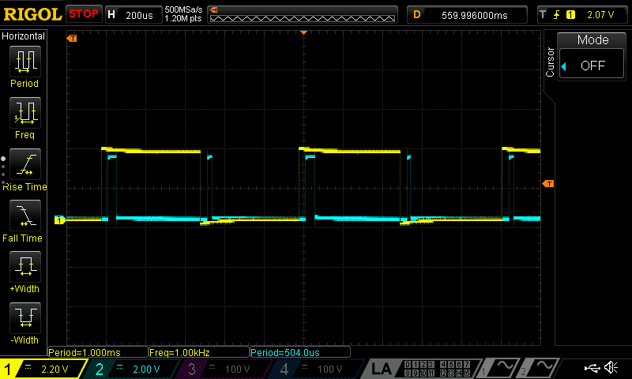Viewport: 632px width, 379px height.
Task: Expand the Horizontal measurement menu header
Action: (24, 36)
